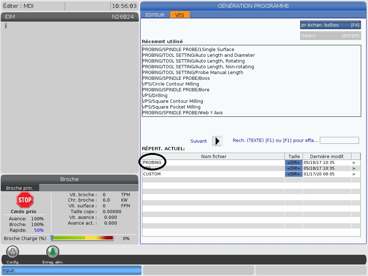Click the text search input field
This screenshot has width=368, height=276.
(x=339, y=141)
